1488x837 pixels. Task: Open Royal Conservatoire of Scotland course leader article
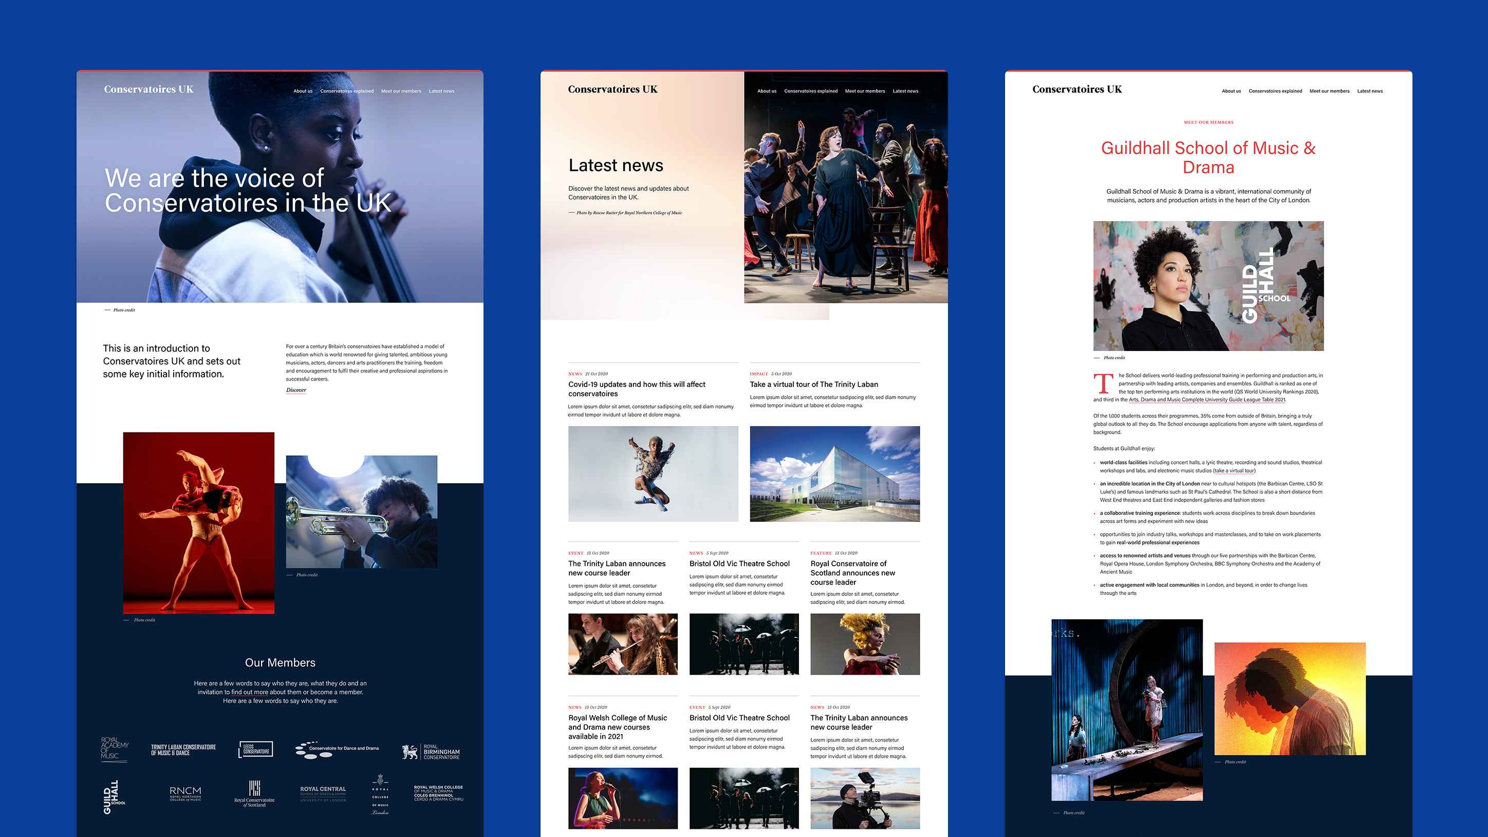852,572
